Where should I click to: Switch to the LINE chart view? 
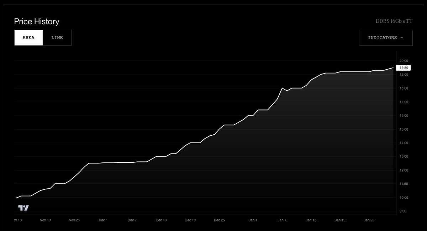pyautogui.click(x=57, y=37)
